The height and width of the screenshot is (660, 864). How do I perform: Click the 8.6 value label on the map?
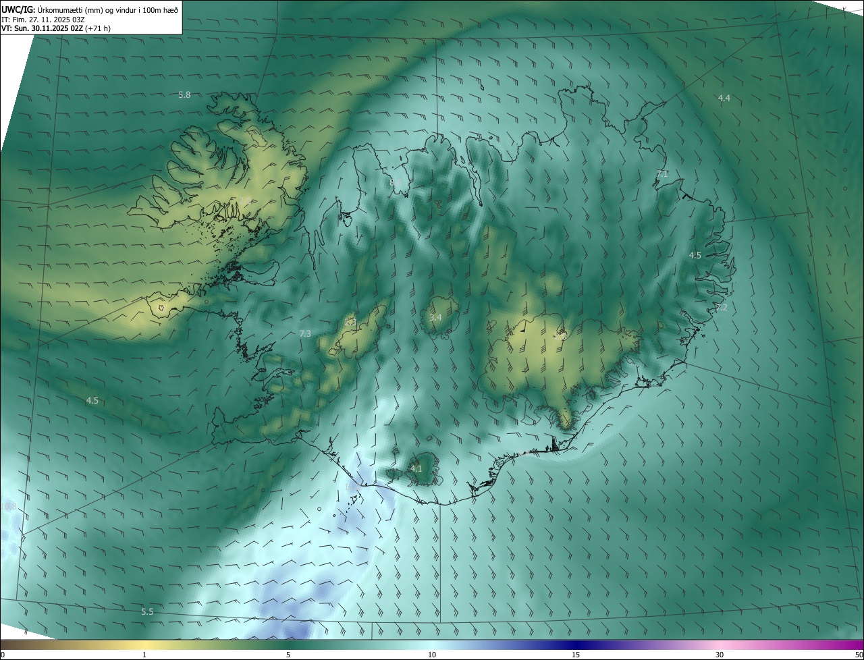coord(396,182)
